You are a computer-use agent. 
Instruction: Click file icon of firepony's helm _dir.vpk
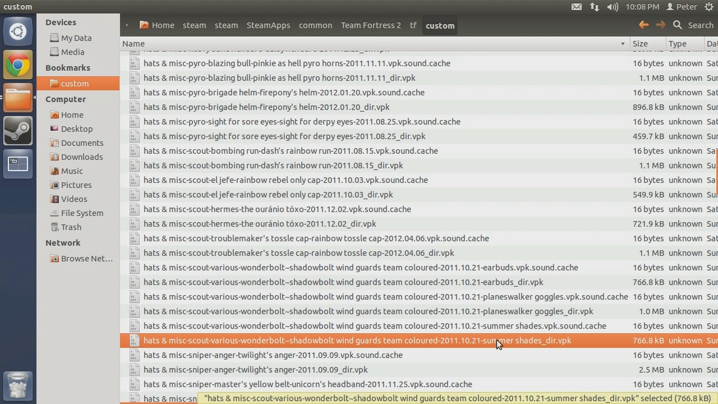(x=134, y=107)
